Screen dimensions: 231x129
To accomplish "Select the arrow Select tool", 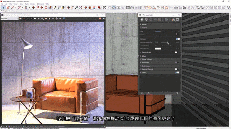I will (3, 7).
